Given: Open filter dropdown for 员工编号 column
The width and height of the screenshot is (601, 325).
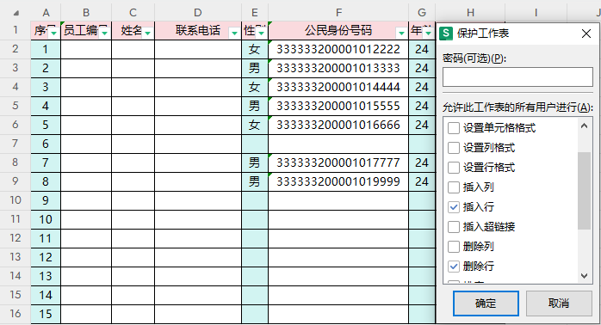Looking at the screenshot, I should tap(104, 34).
